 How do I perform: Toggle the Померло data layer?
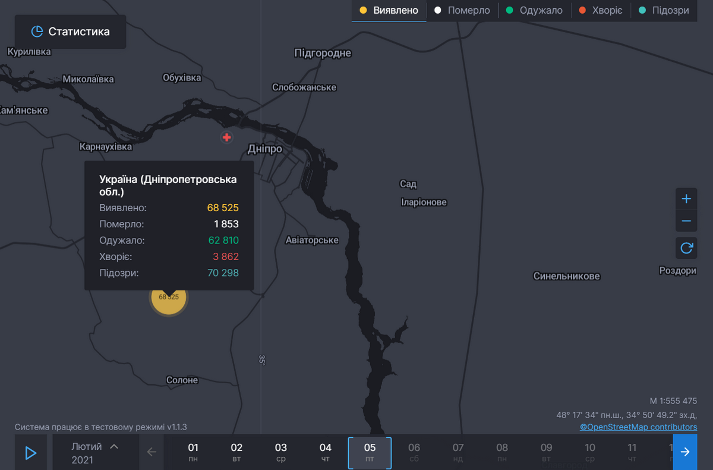coord(462,10)
